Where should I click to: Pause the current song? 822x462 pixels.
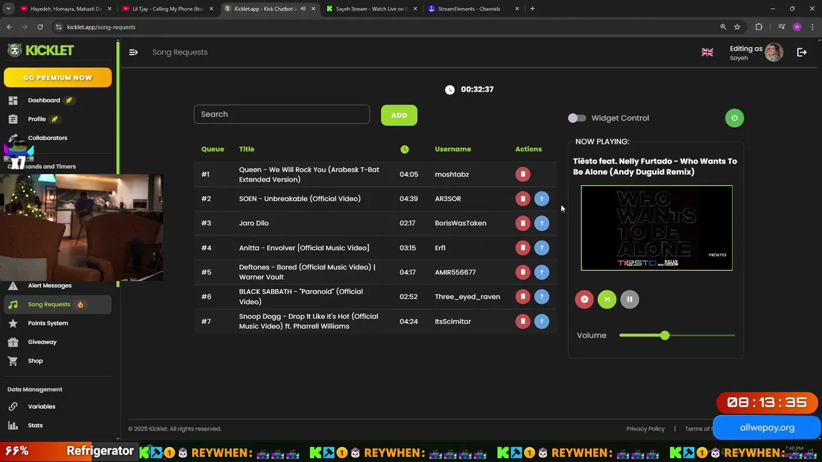[x=629, y=299]
